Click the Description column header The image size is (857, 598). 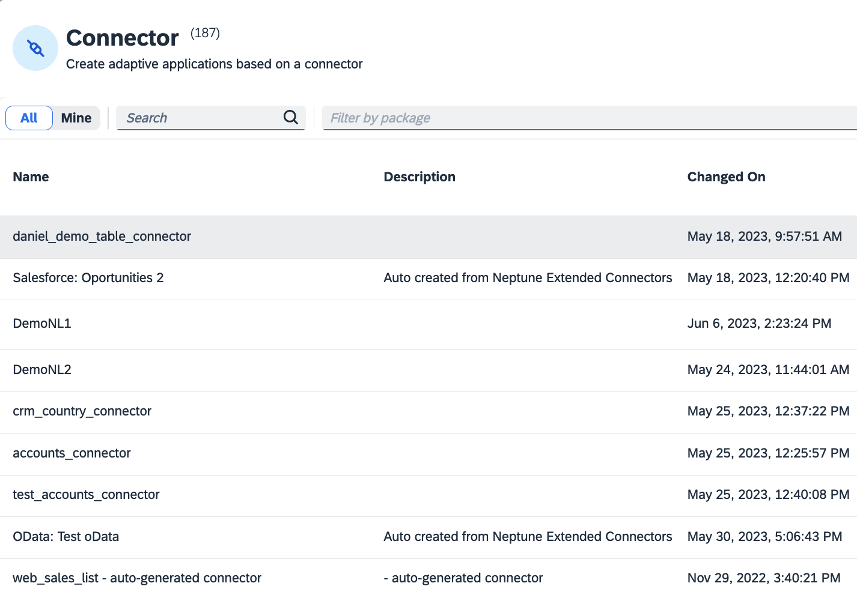pos(419,177)
